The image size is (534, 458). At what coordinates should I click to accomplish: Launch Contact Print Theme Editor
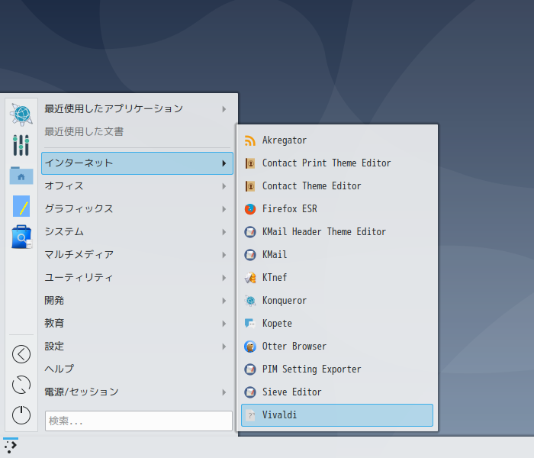point(337,163)
